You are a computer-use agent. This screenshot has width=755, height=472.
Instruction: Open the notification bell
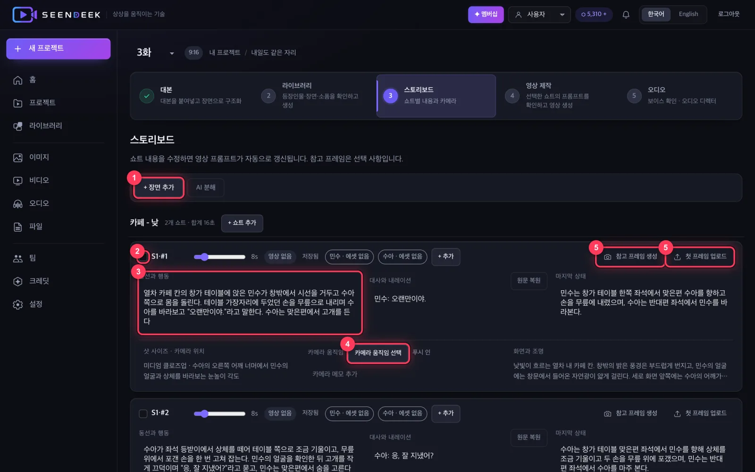[626, 15]
